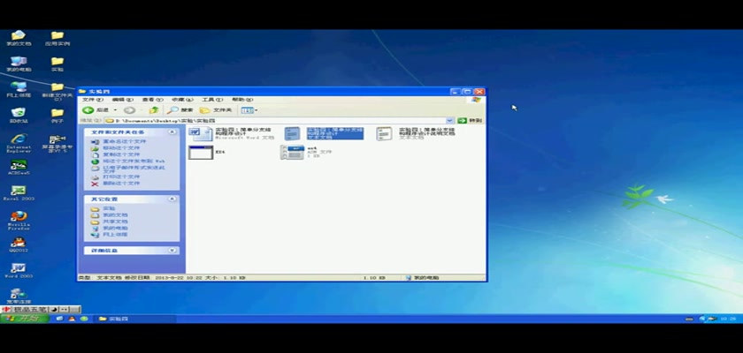Expand the 详细信息 panel
Viewport: 743px width, 353px height.
172,250
